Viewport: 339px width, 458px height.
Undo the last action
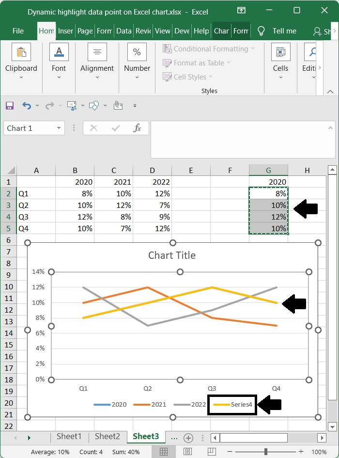click(27, 106)
